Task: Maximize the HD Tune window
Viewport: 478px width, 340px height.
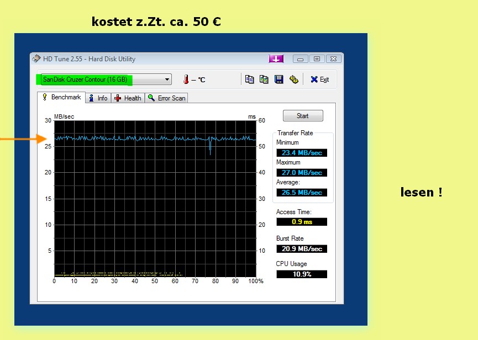Action: pos(317,59)
